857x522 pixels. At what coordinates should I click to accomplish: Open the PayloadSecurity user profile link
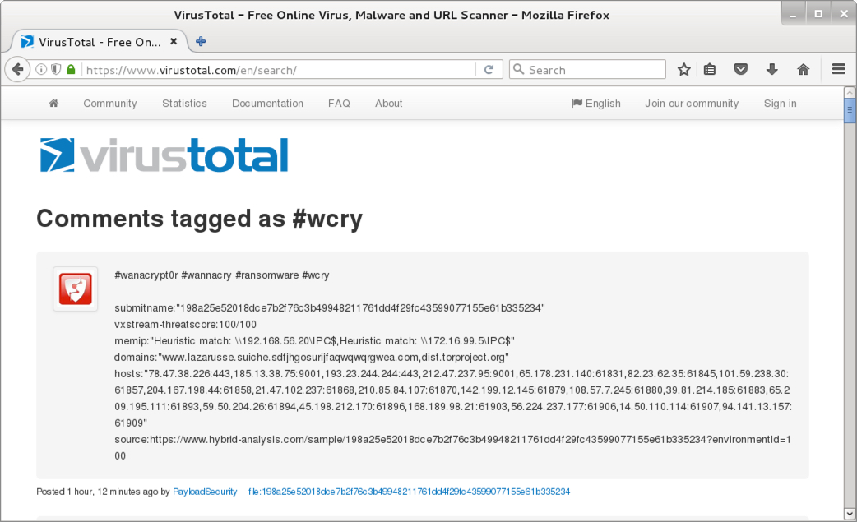click(205, 492)
